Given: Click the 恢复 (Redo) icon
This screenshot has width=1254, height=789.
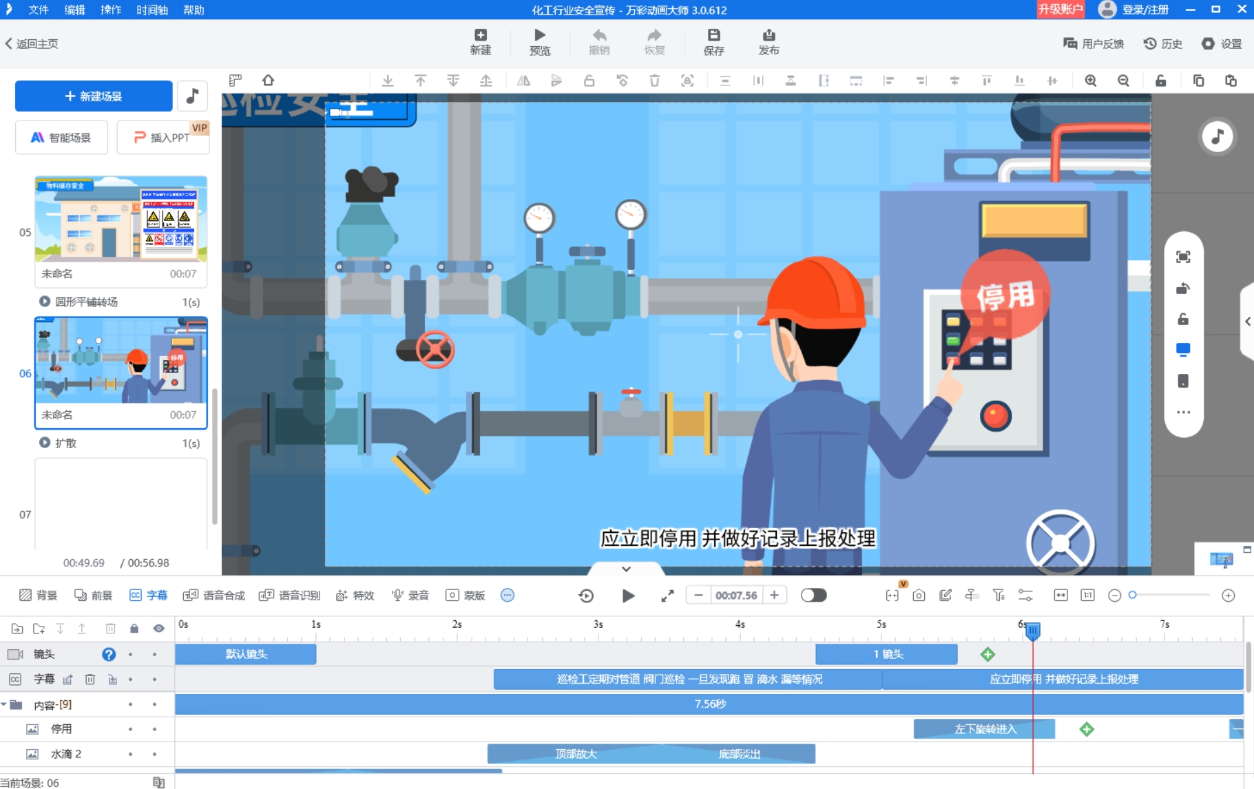Looking at the screenshot, I should pyautogui.click(x=654, y=41).
